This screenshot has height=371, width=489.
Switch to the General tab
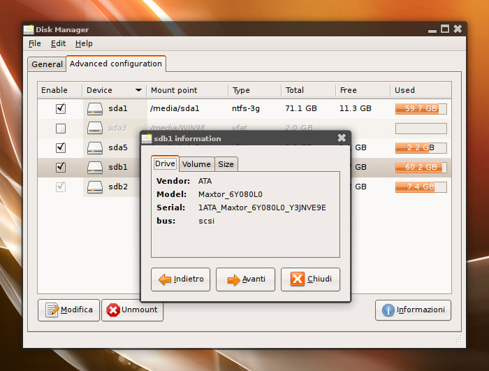[47, 64]
